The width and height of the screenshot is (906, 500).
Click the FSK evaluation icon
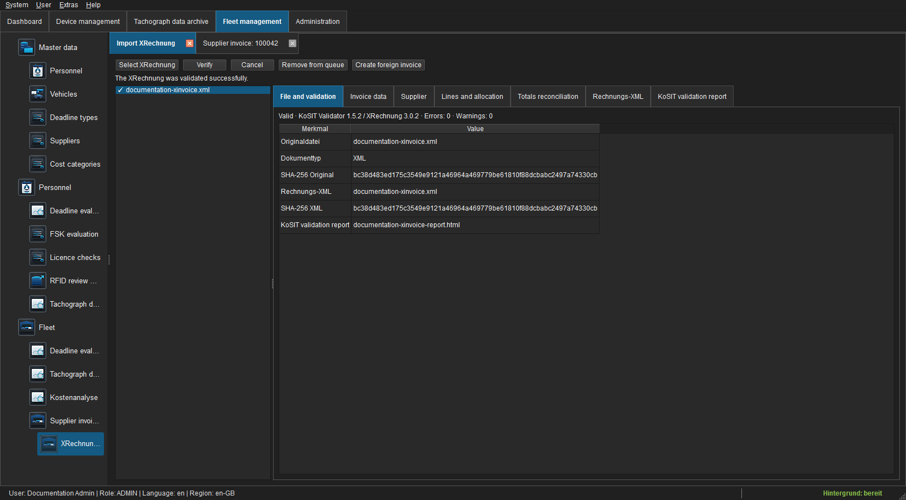point(38,234)
